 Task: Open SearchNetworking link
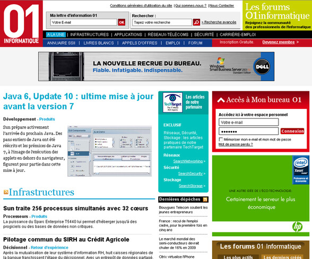(x=188, y=161)
